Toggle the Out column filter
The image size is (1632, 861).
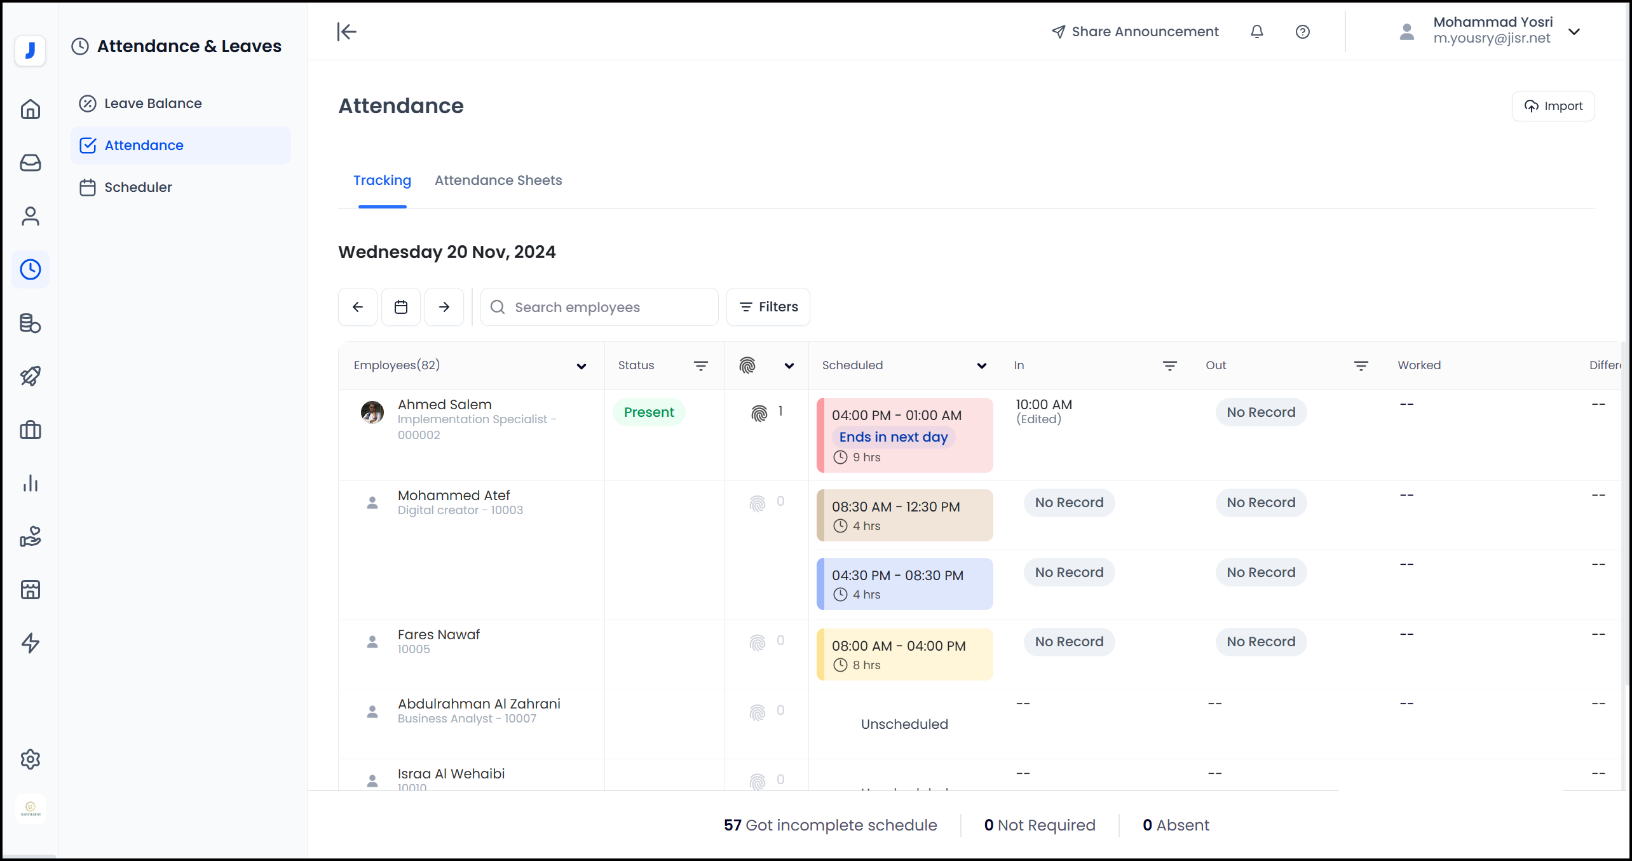click(1361, 365)
